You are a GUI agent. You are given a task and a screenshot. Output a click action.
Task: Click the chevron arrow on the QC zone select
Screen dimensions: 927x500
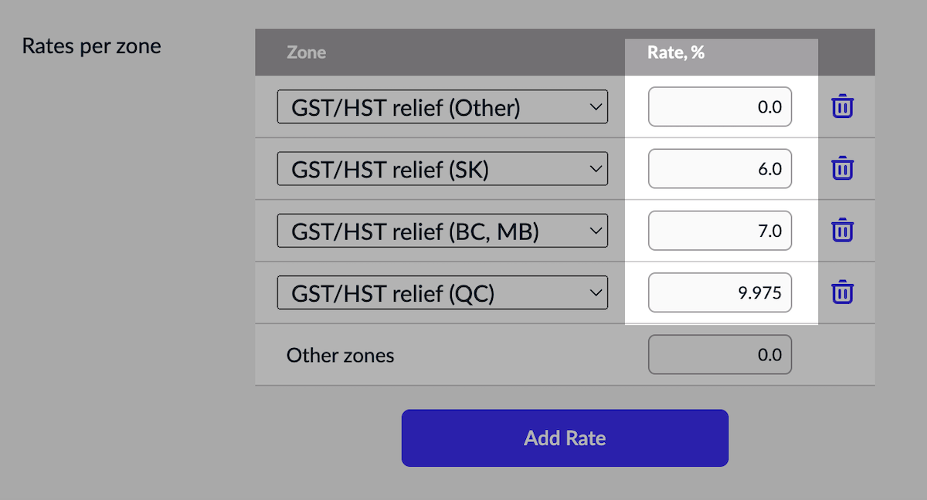point(595,292)
